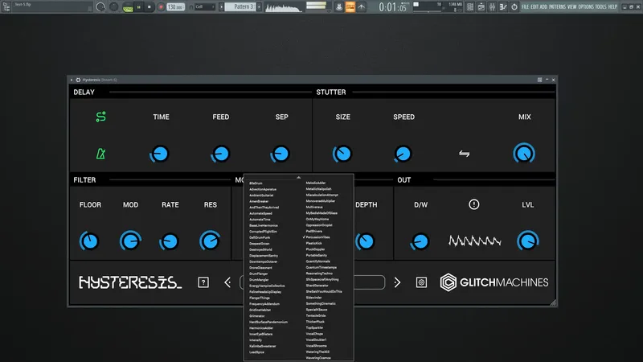Viewport: 643px width, 362px height.
Task: Click the orange step-edit toolbar icon
Action: [x=350, y=7]
